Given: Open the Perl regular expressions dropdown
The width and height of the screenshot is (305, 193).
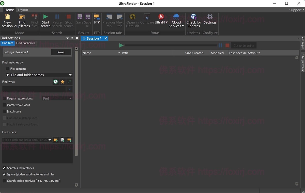Looking at the screenshot, I should [x=57, y=98].
